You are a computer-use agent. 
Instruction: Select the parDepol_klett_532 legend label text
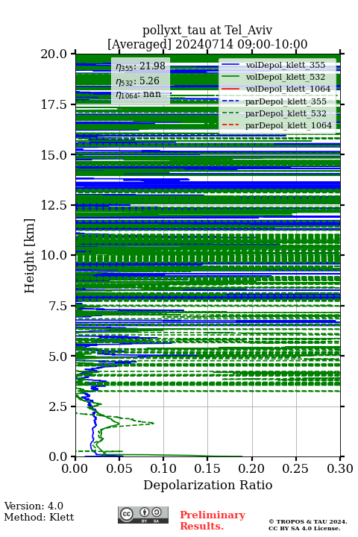click(x=286, y=113)
